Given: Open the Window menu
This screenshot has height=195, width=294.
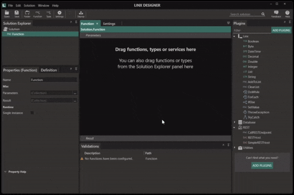Looking at the screenshot, I should [43, 6].
